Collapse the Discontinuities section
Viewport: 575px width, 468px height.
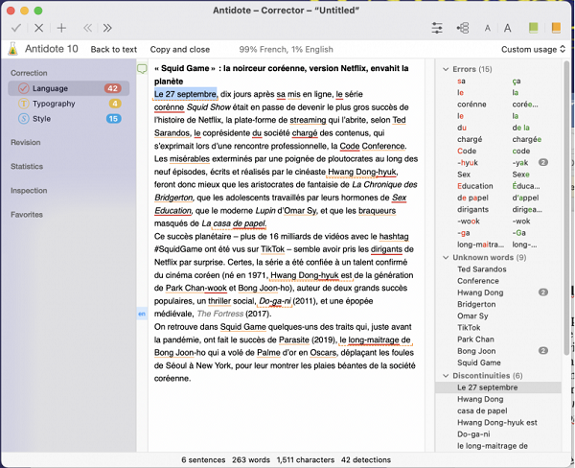coord(444,376)
